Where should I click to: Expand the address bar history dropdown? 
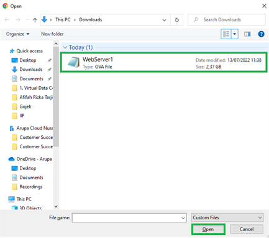pos(164,20)
